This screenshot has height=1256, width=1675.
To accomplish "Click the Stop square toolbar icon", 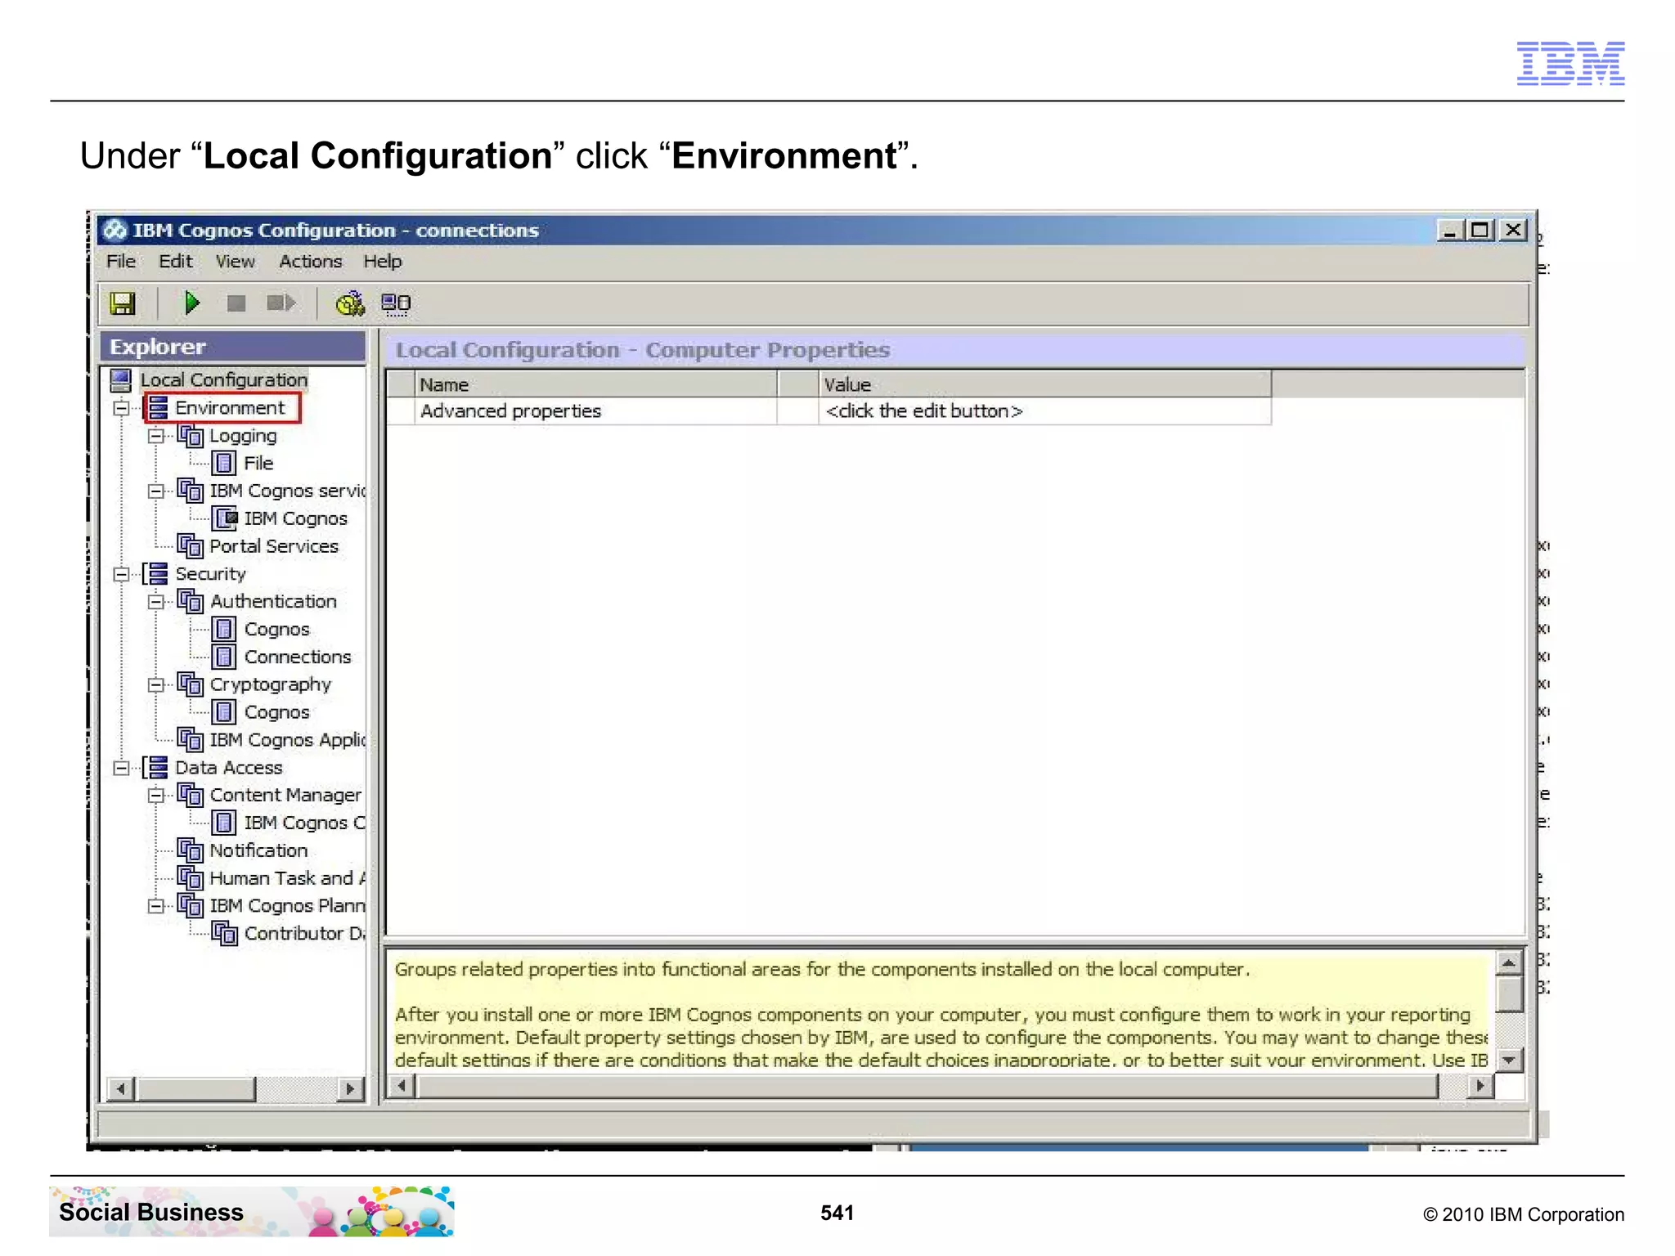I will (x=236, y=303).
